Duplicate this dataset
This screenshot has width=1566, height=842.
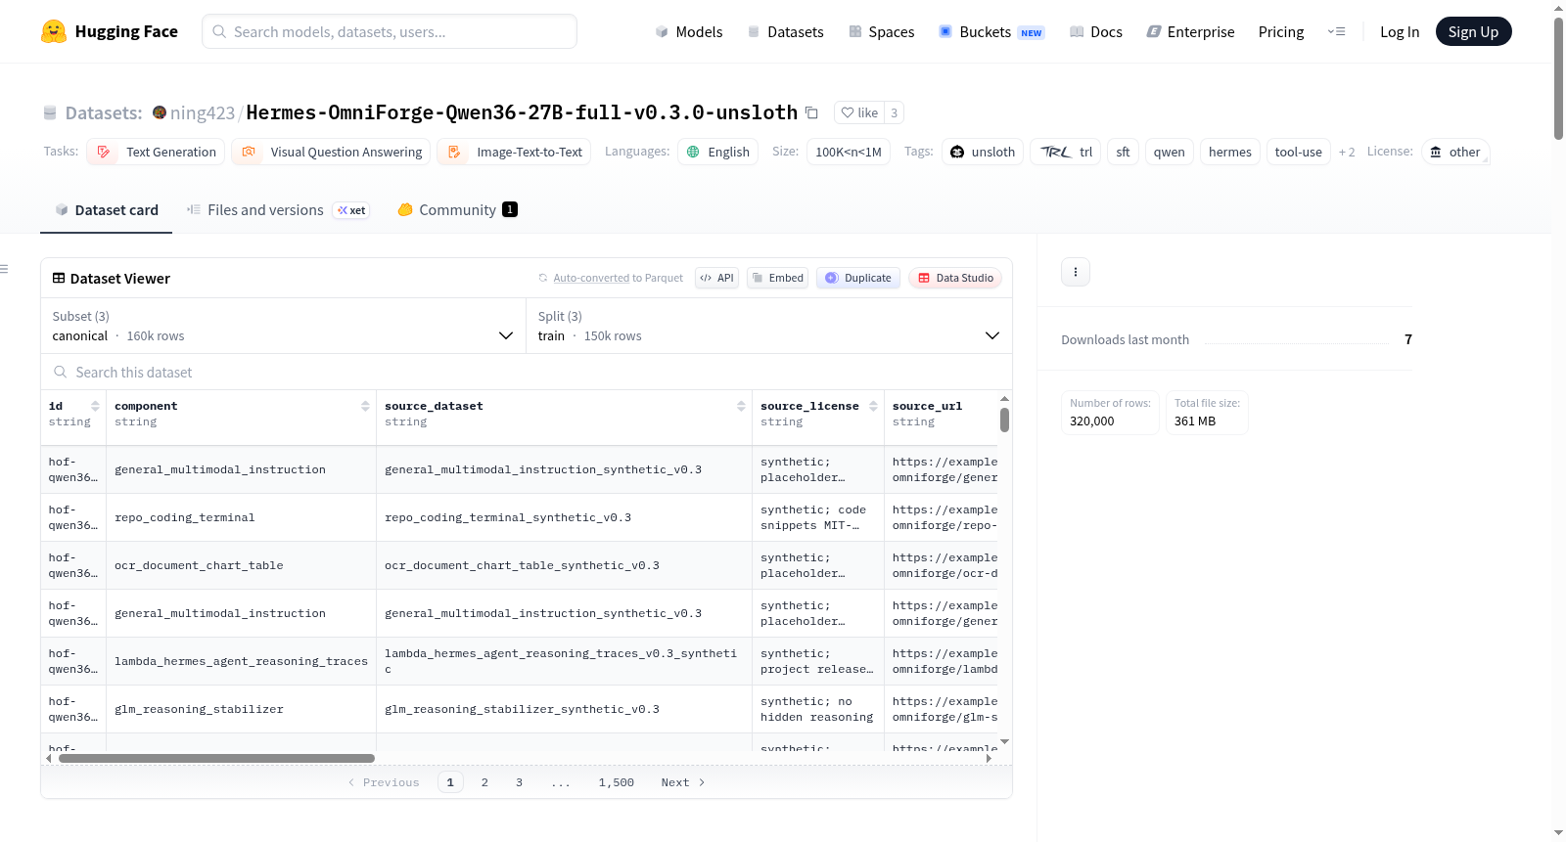click(x=858, y=278)
